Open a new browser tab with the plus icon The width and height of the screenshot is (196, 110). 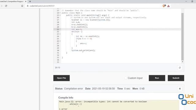pos(30,2)
